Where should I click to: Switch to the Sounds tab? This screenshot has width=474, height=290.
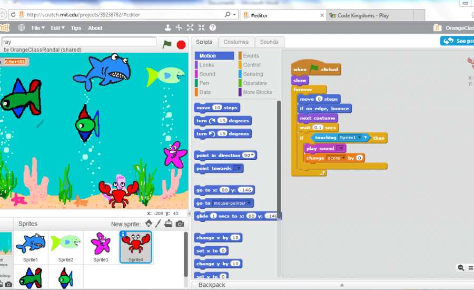[269, 42]
